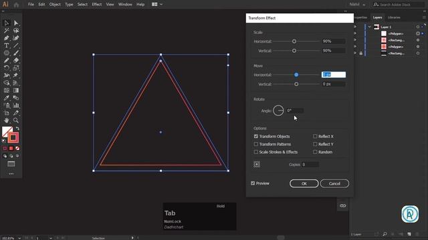Open the workspace switcher dropdown
428x240 pixels.
[157, 5]
